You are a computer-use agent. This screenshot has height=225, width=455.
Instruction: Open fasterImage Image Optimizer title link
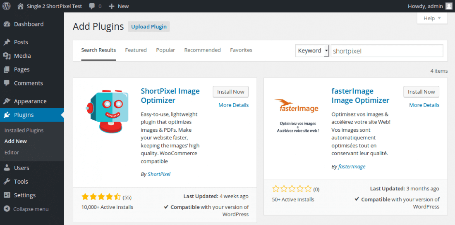pos(360,95)
